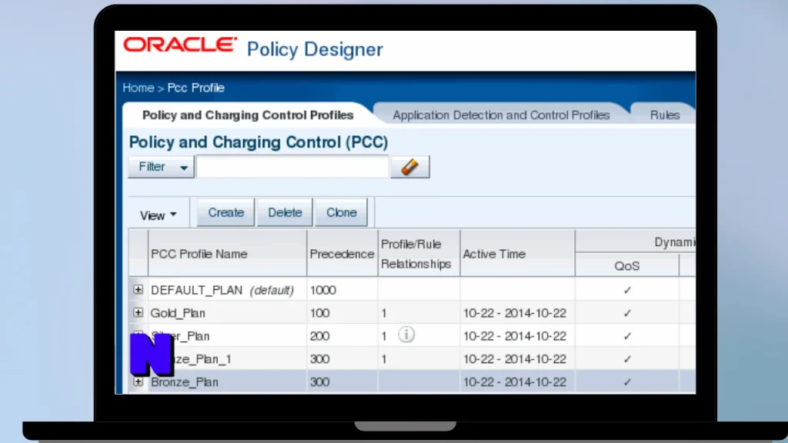This screenshot has height=443, width=788.
Task: Sort by PCC Profile Name column header
Action: (227, 254)
